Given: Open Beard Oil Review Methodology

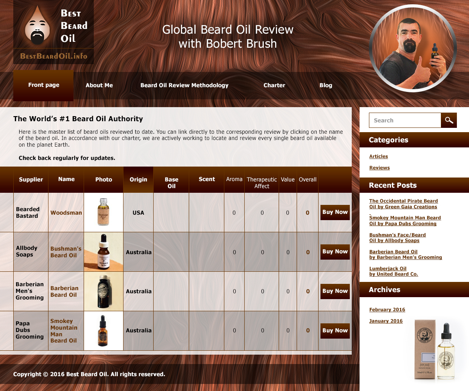Looking at the screenshot, I should click(184, 85).
